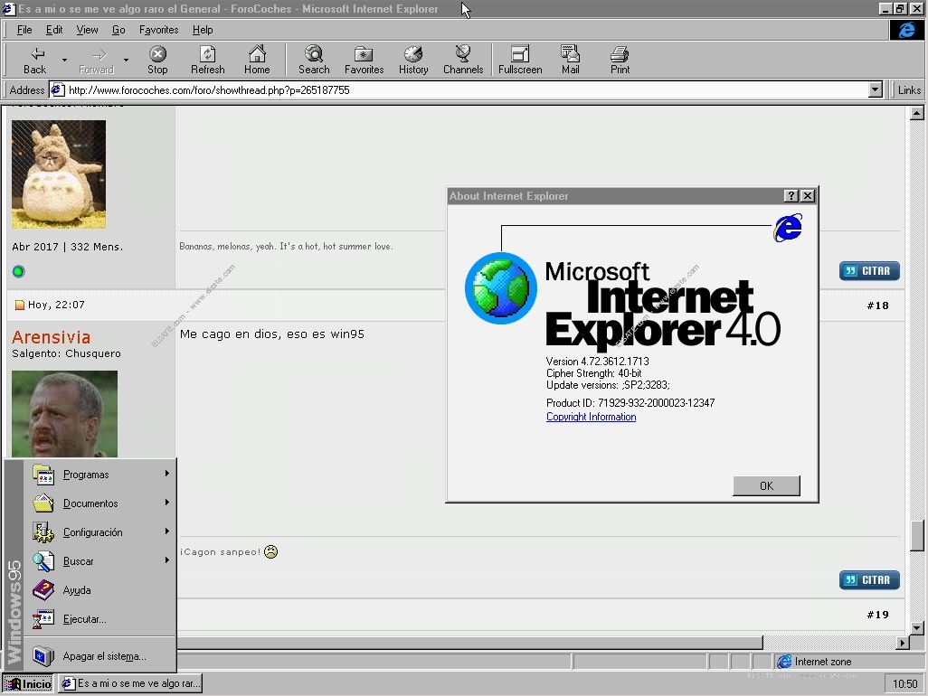Click the Refresh page icon
Viewport: 928px width, 696px height.
(x=207, y=54)
